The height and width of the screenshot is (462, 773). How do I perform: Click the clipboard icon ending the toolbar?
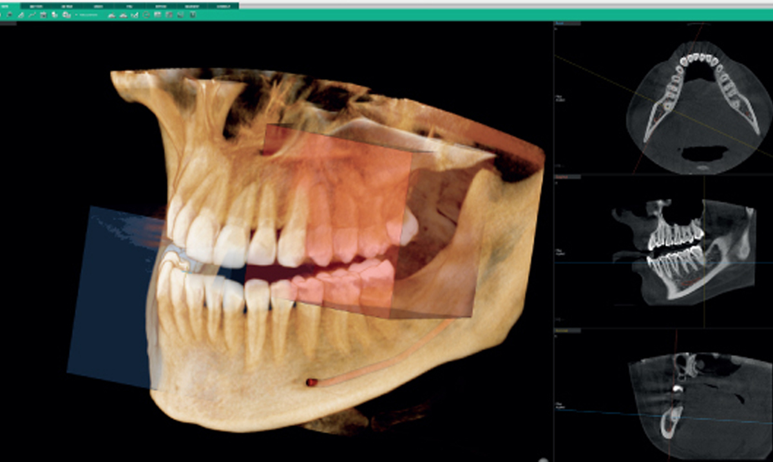coord(193,14)
